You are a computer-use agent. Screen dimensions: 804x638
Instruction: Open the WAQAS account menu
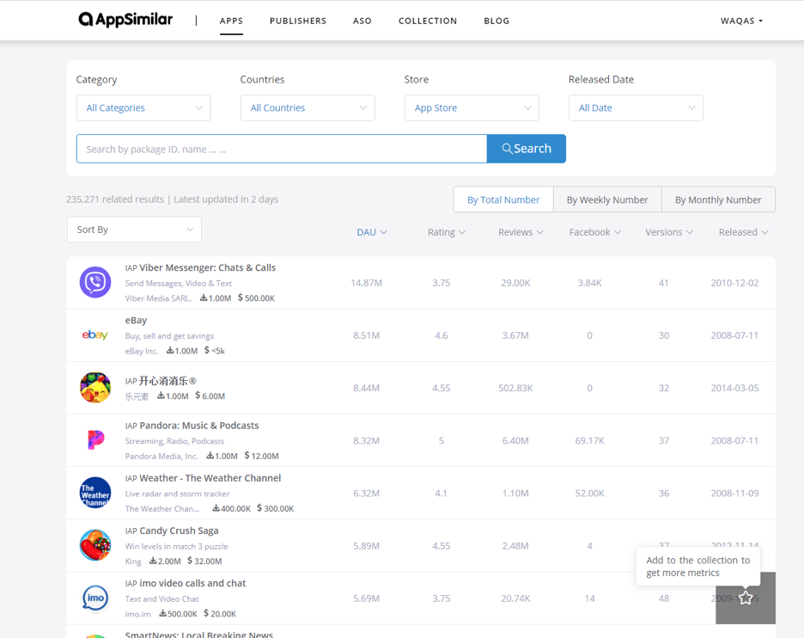tap(741, 21)
